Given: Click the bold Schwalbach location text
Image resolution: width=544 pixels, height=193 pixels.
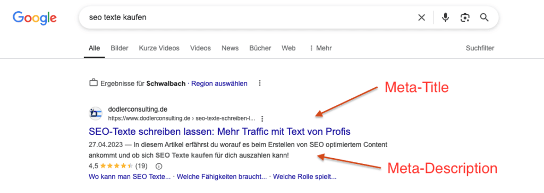Looking at the screenshot, I should (166, 84).
